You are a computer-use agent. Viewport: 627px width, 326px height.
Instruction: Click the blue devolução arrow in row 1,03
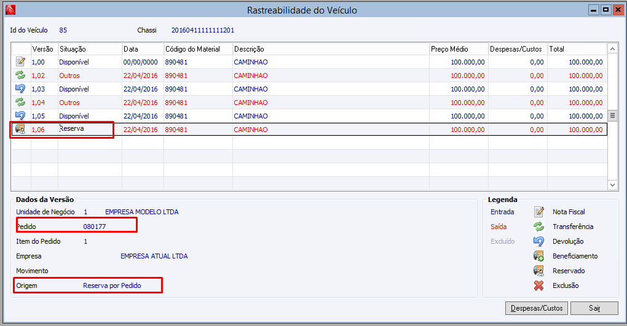(20, 88)
